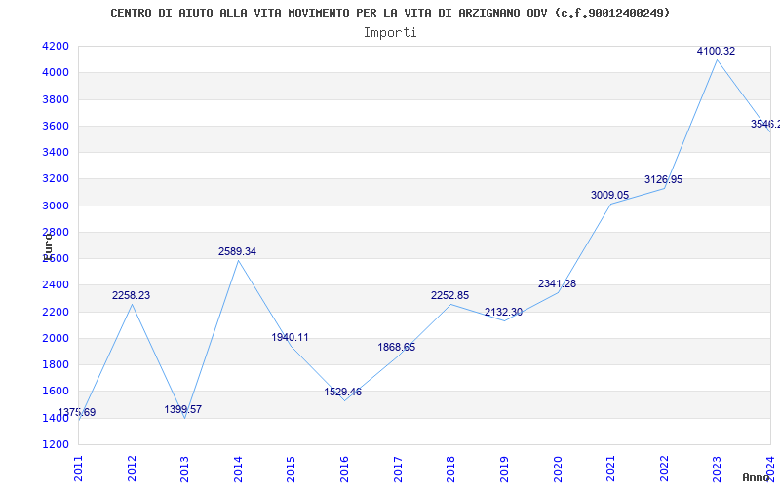This screenshot has height=487, width=780.
Task: Click the y-axis value 3400
Action: [x=56, y=152]
